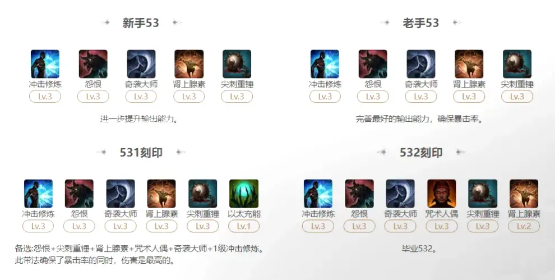The width and height of the screenshot is (555, 280).
Task: Select 怨恨 icon under 老手53
Action: [373, 64]
